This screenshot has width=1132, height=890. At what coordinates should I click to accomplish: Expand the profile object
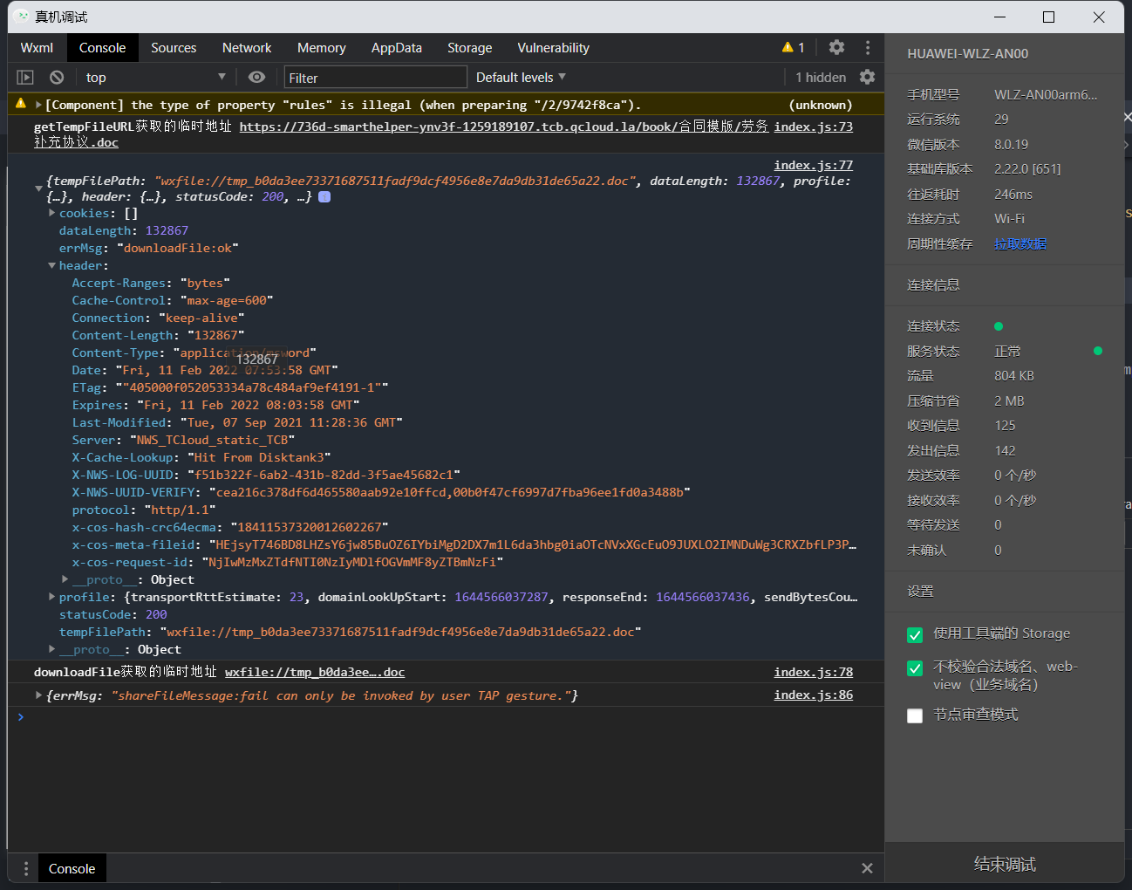pos(52,597)
